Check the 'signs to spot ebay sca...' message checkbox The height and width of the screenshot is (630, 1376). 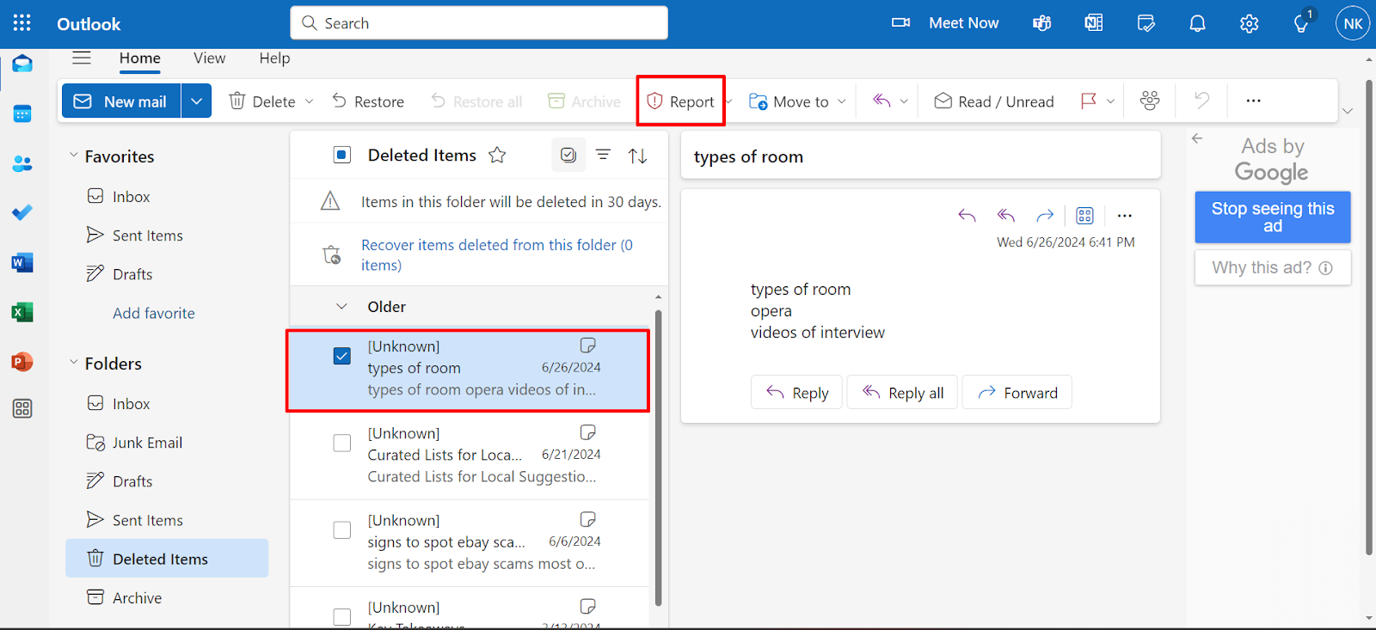(x=342, y=529)
